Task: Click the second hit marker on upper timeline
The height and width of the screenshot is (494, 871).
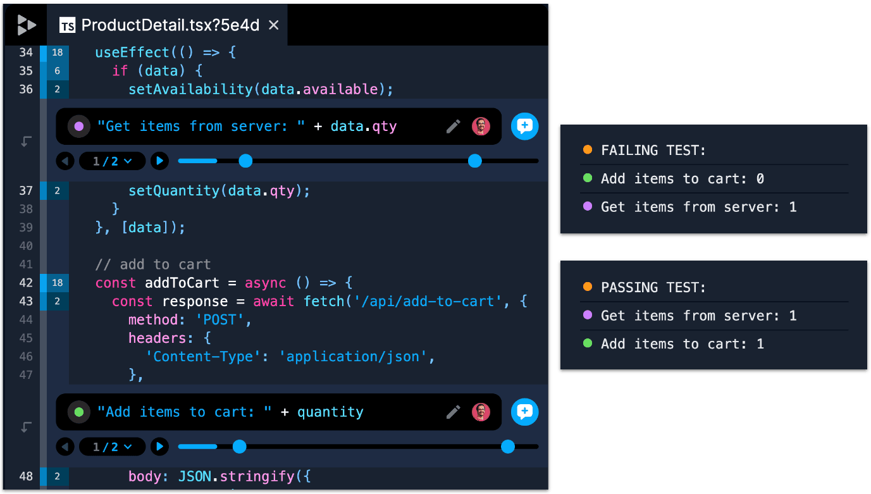Action: click(x=474, y=161)
